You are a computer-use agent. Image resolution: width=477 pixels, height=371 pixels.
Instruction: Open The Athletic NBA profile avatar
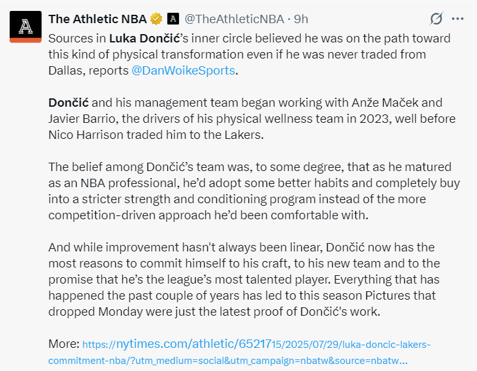click(x=25, y=26)
